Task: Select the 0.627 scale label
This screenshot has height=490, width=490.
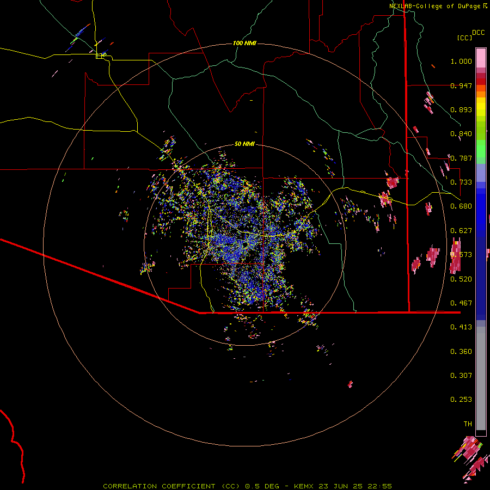Action: pos(461,231)
